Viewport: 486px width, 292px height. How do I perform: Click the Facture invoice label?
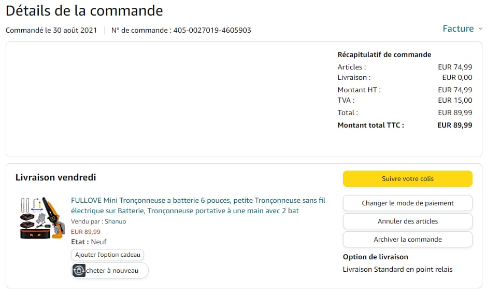[458, 29]
